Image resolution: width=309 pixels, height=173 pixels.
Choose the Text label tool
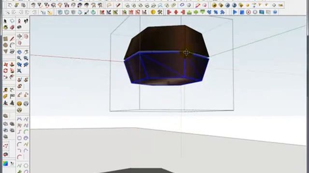pos(12,96)
